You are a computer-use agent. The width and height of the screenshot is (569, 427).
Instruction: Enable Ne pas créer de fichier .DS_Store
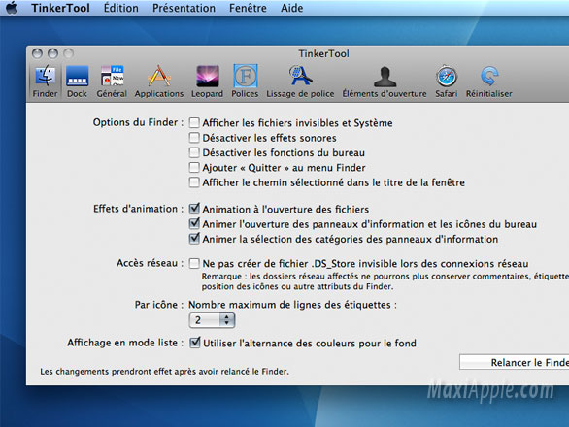(194, 263)
